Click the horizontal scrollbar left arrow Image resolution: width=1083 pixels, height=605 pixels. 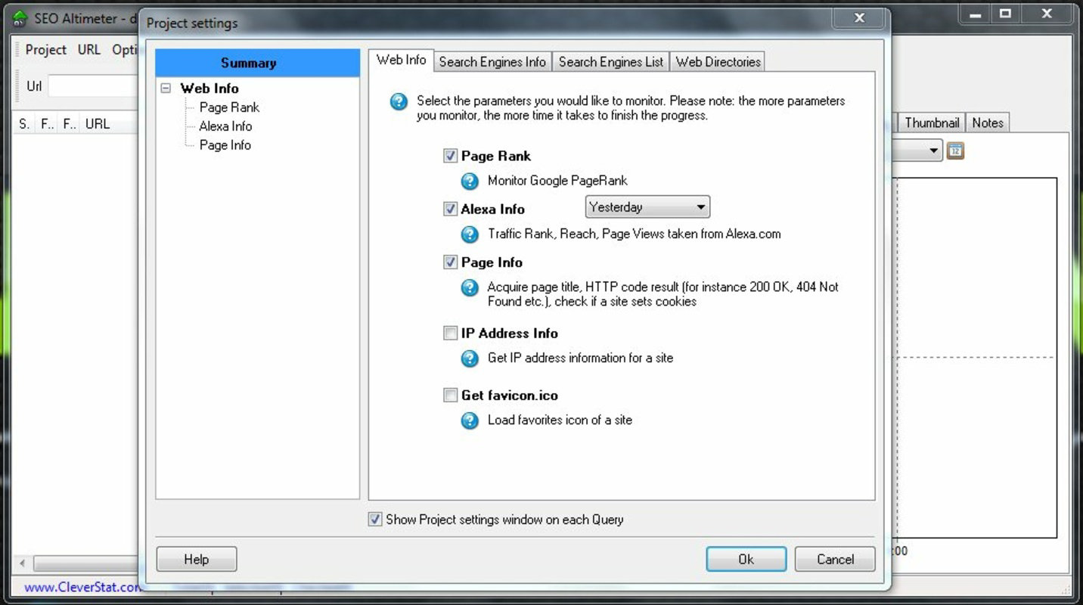point(23,563)
